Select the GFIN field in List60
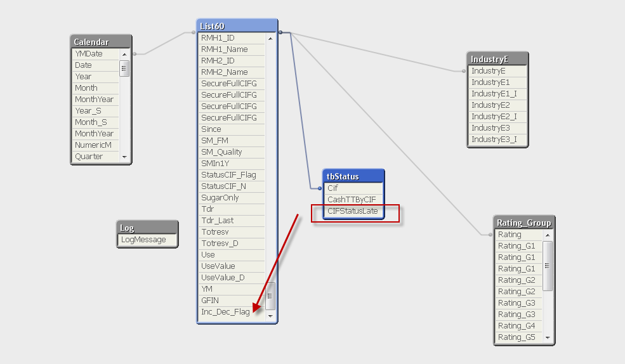 232,301
